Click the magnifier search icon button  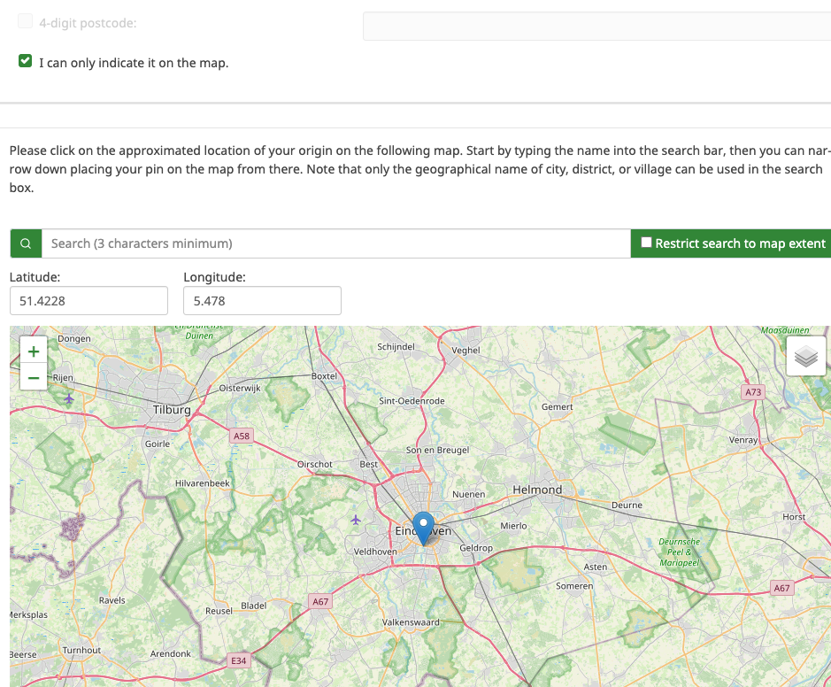click(x=26, y=243)
